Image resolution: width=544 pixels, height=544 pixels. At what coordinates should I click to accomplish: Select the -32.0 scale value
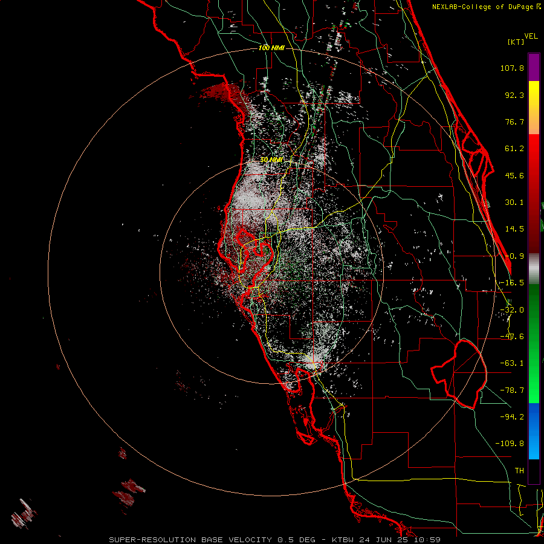coord(512,310)
